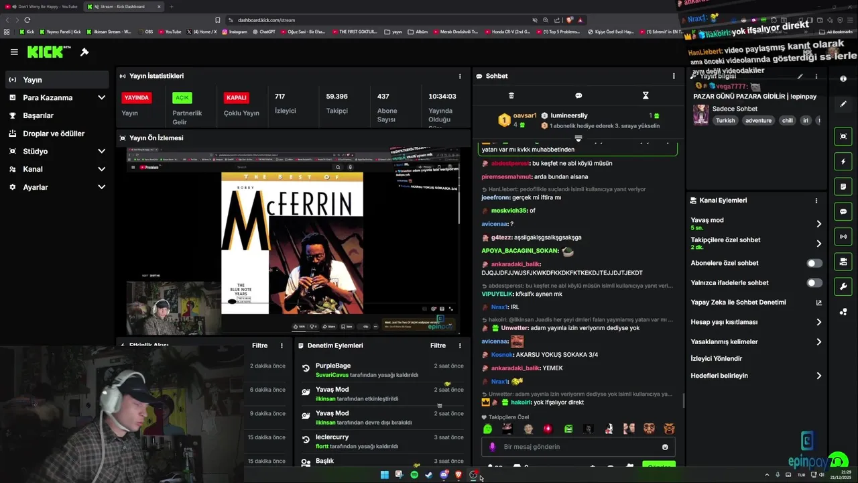Click the broadcast signal icon in the right sidebar
Screen dimensions: 858x483
tap(843, 236)
